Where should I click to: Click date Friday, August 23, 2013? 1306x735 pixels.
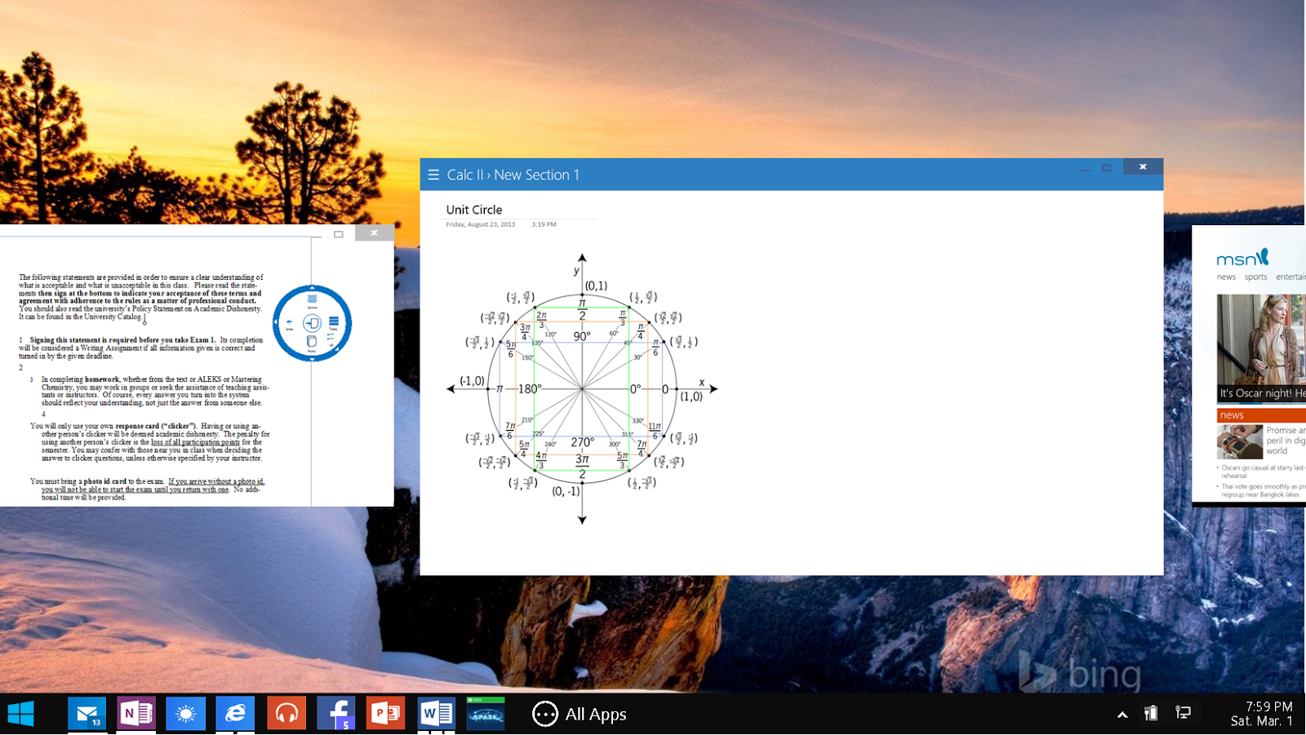pos(481,224)
